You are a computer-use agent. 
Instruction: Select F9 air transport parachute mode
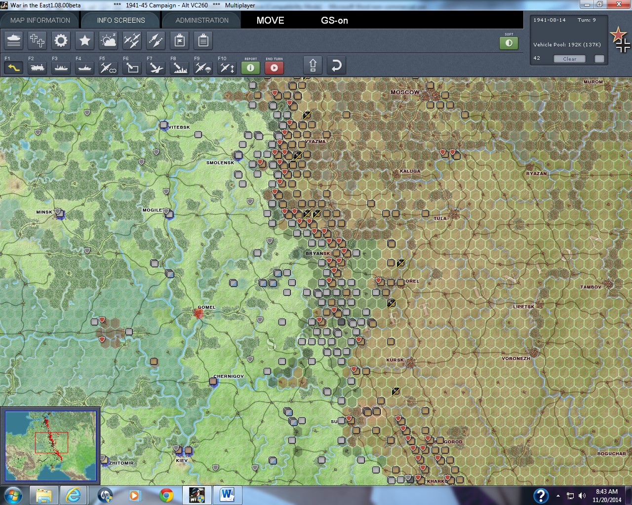point(203,68)
